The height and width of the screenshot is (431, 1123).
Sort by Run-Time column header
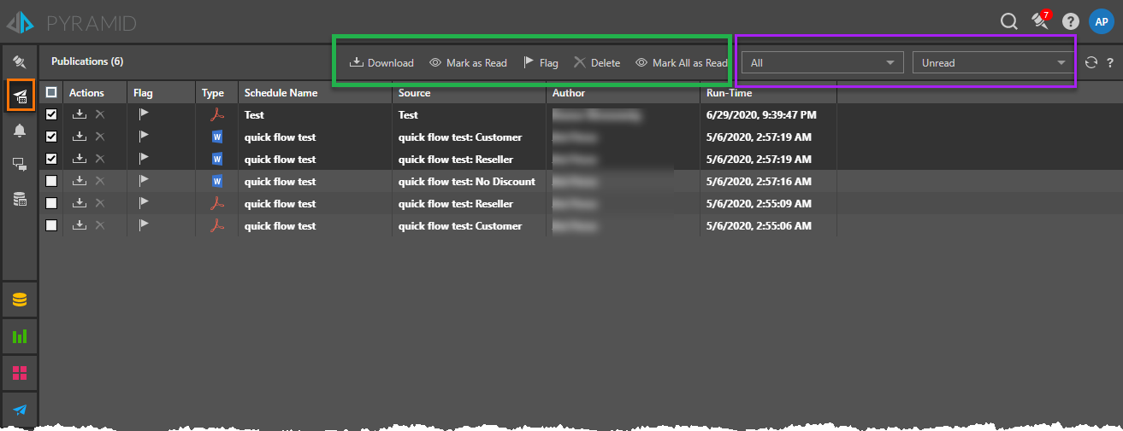tap(727, 93)
